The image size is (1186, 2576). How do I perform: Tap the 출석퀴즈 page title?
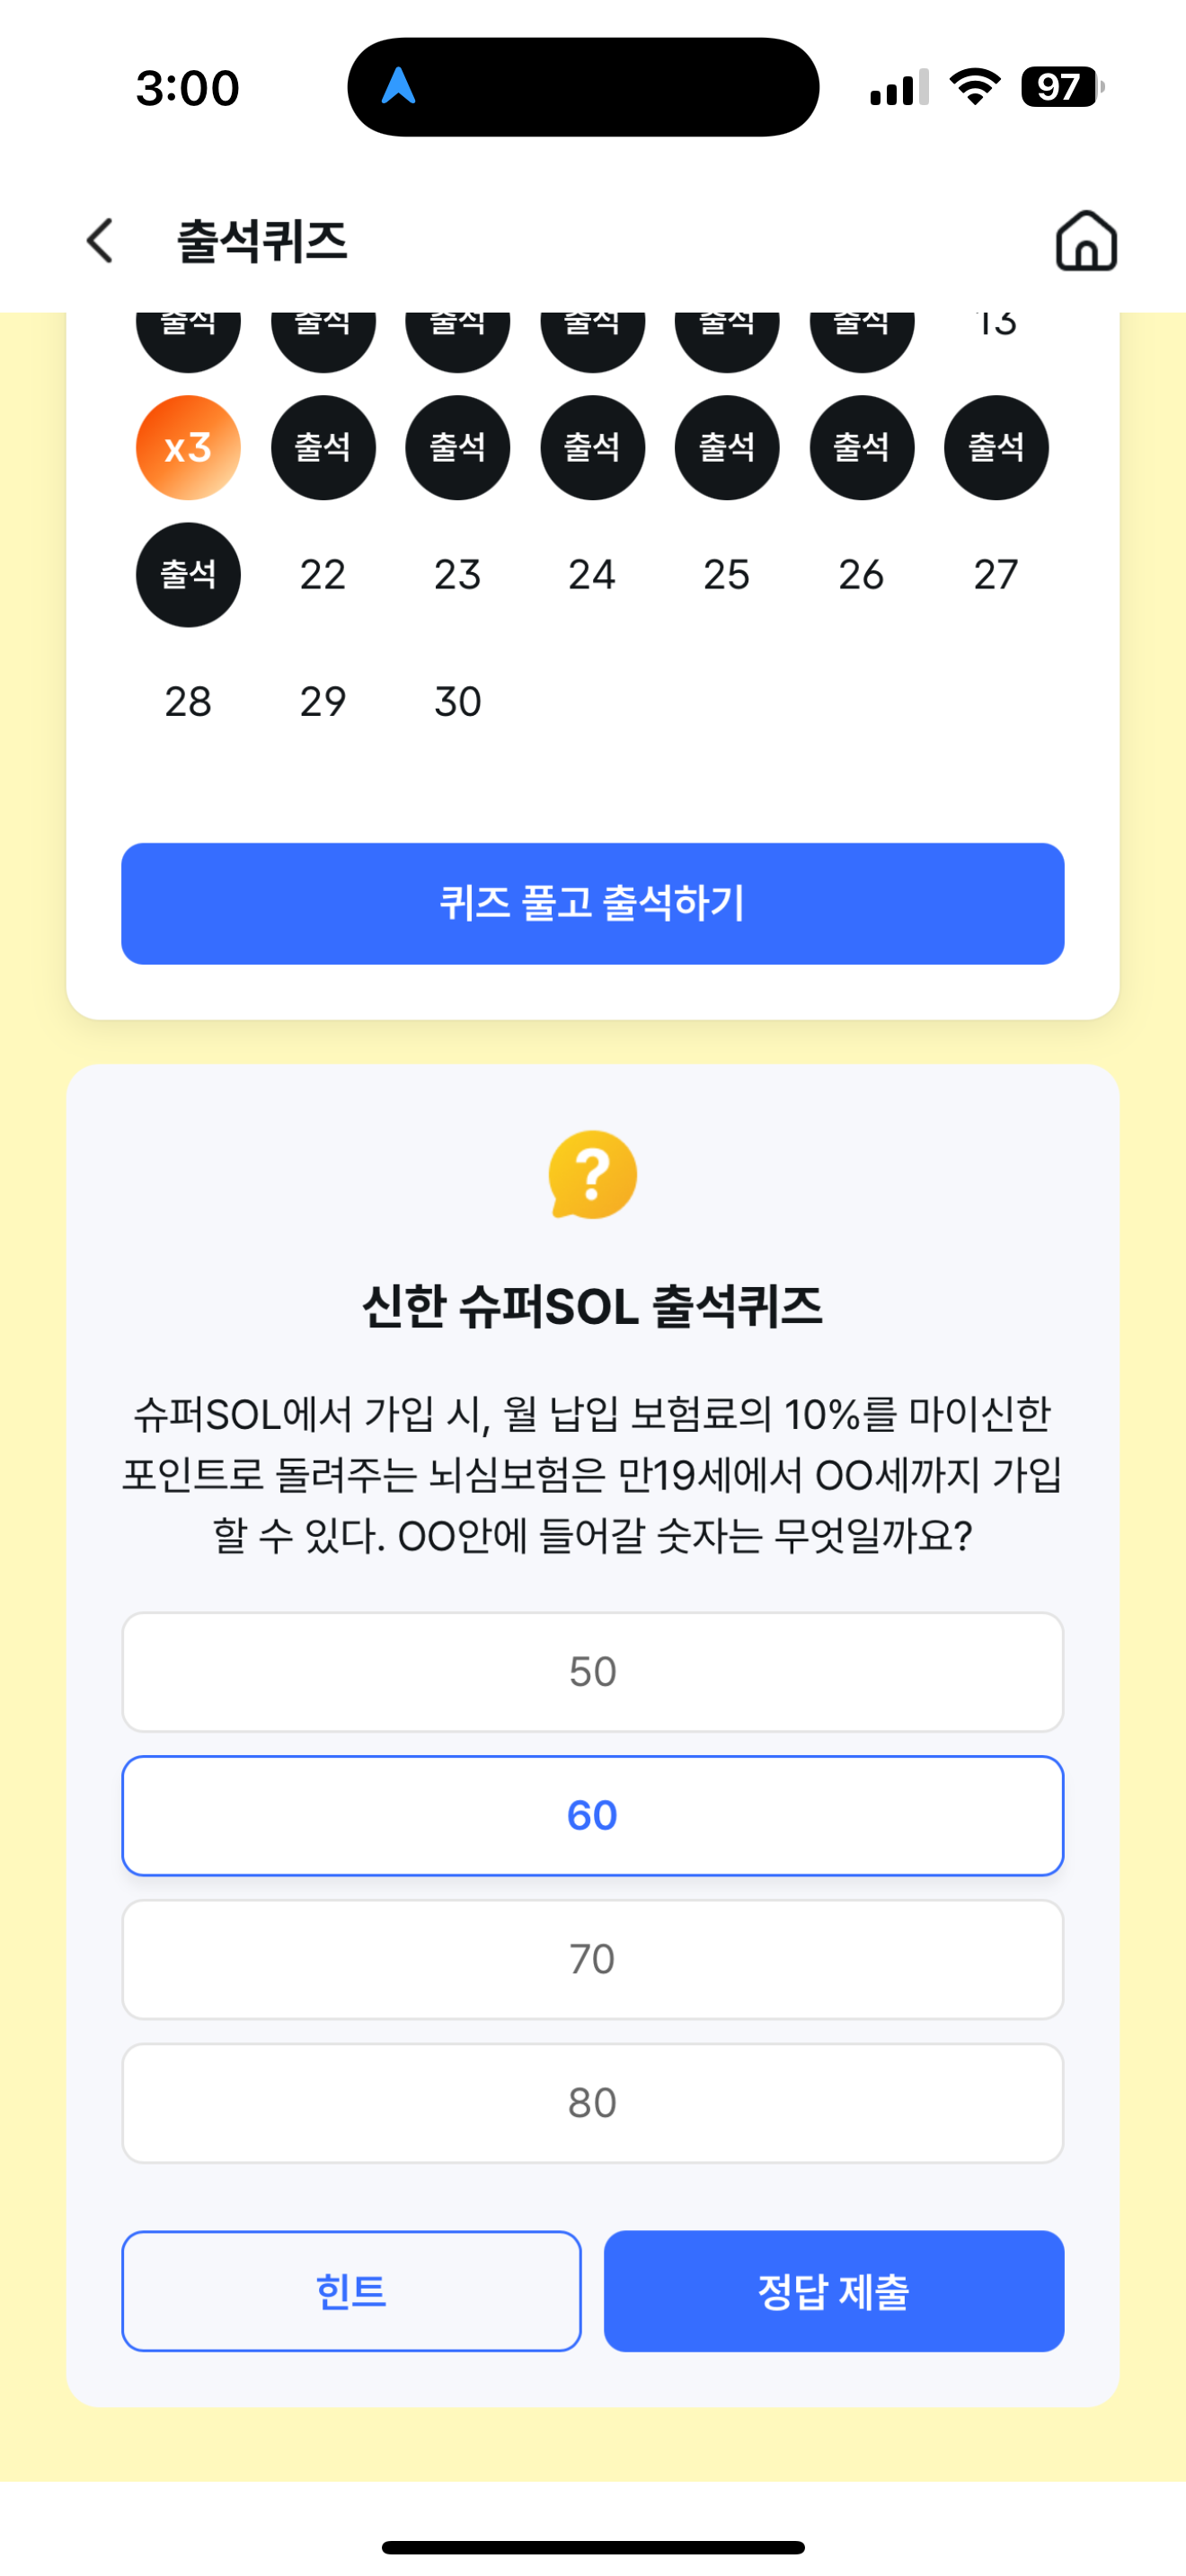point(262,241)
